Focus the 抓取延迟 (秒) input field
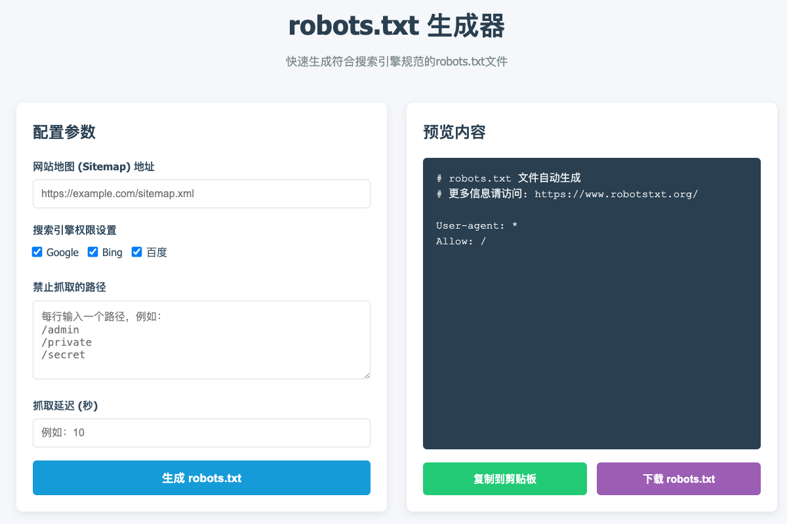The width and height of the screenshot is (787, 524). click(201, 433)
